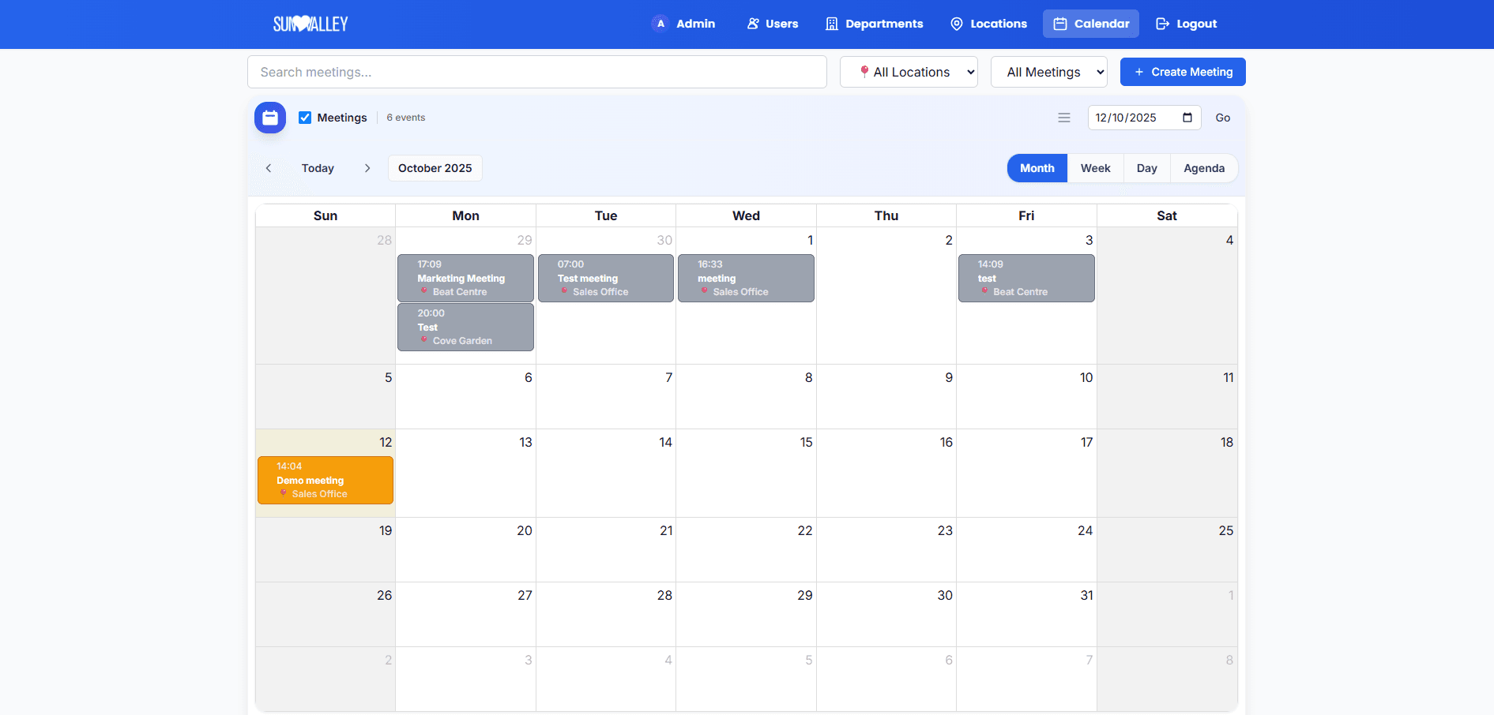Viewport: 1494px width, 715px height.
Task: Open the Locations page
Action: tap(988, 24)
